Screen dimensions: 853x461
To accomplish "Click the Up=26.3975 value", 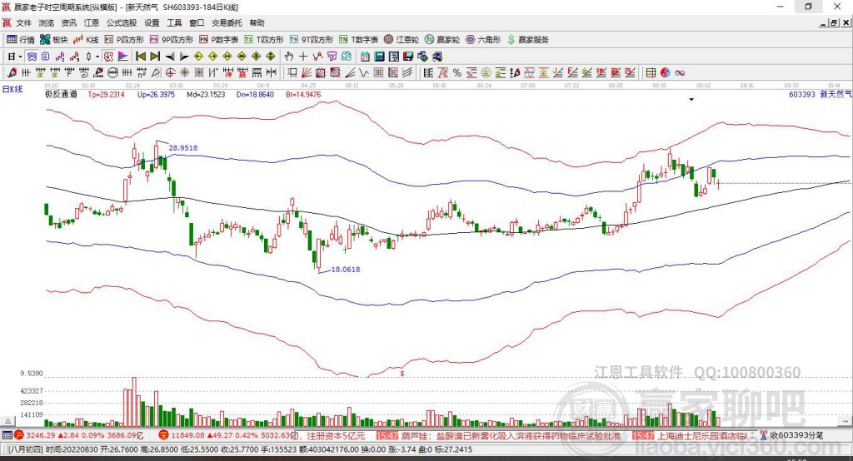I will click(156, 95).
